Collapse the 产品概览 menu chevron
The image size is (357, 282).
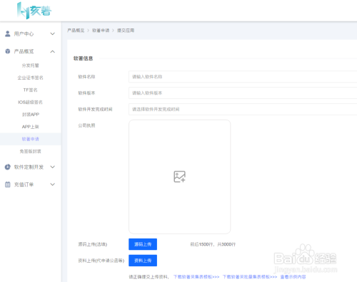(x=53, y=51)
